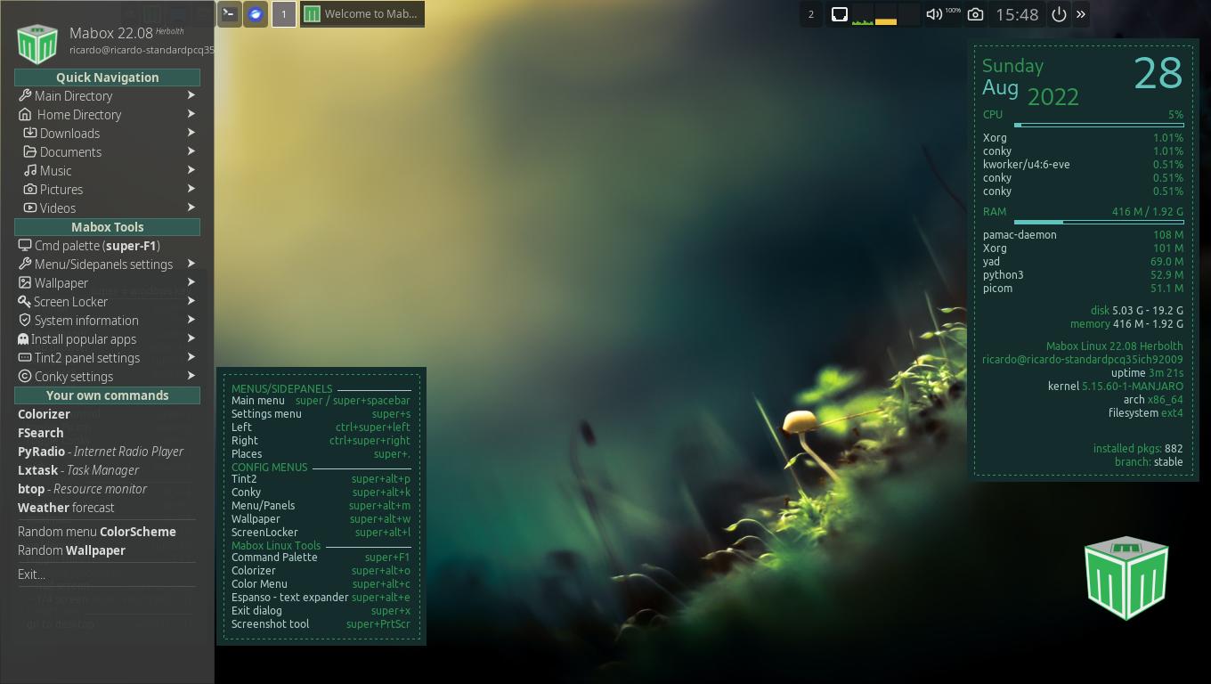The width and height of the screenshot is (1211, 684).
Task: Click the Documents folder icon
Action: [x=29, y=151]
